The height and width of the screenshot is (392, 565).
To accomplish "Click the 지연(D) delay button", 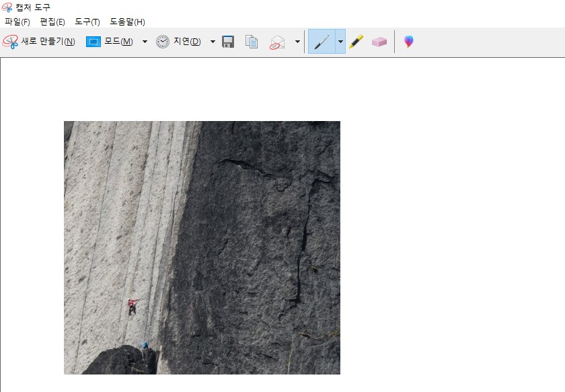I will [178, 42].
